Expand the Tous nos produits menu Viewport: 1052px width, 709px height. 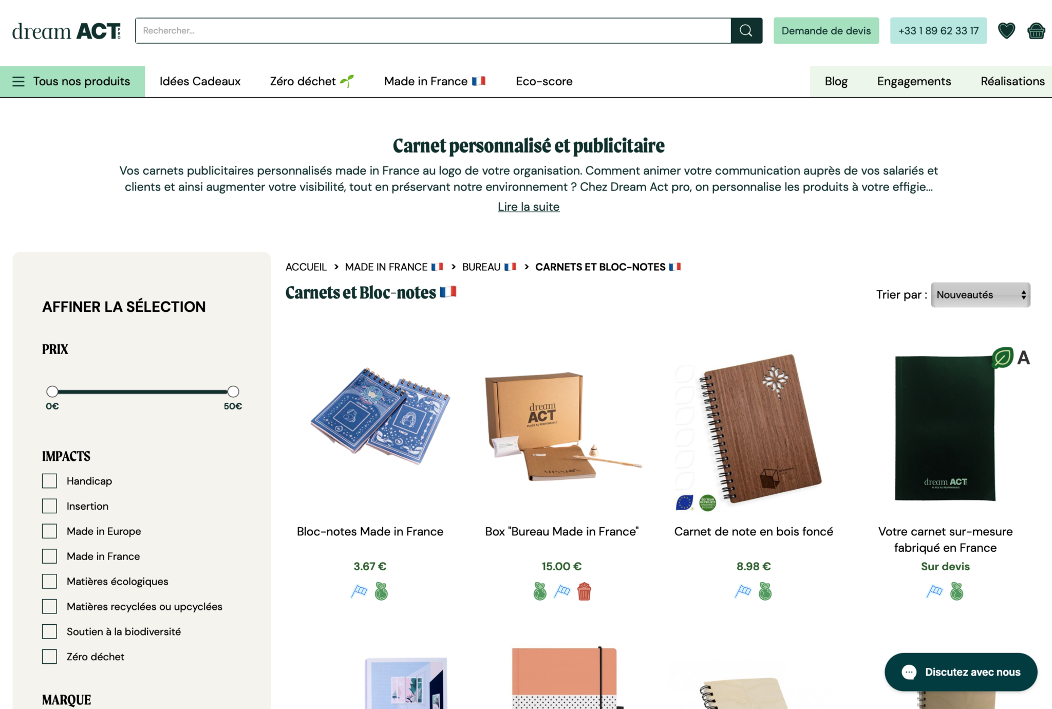click(72, 81)
